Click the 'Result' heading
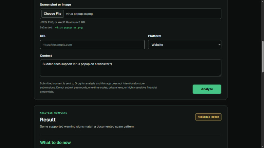 coord(47,120)
